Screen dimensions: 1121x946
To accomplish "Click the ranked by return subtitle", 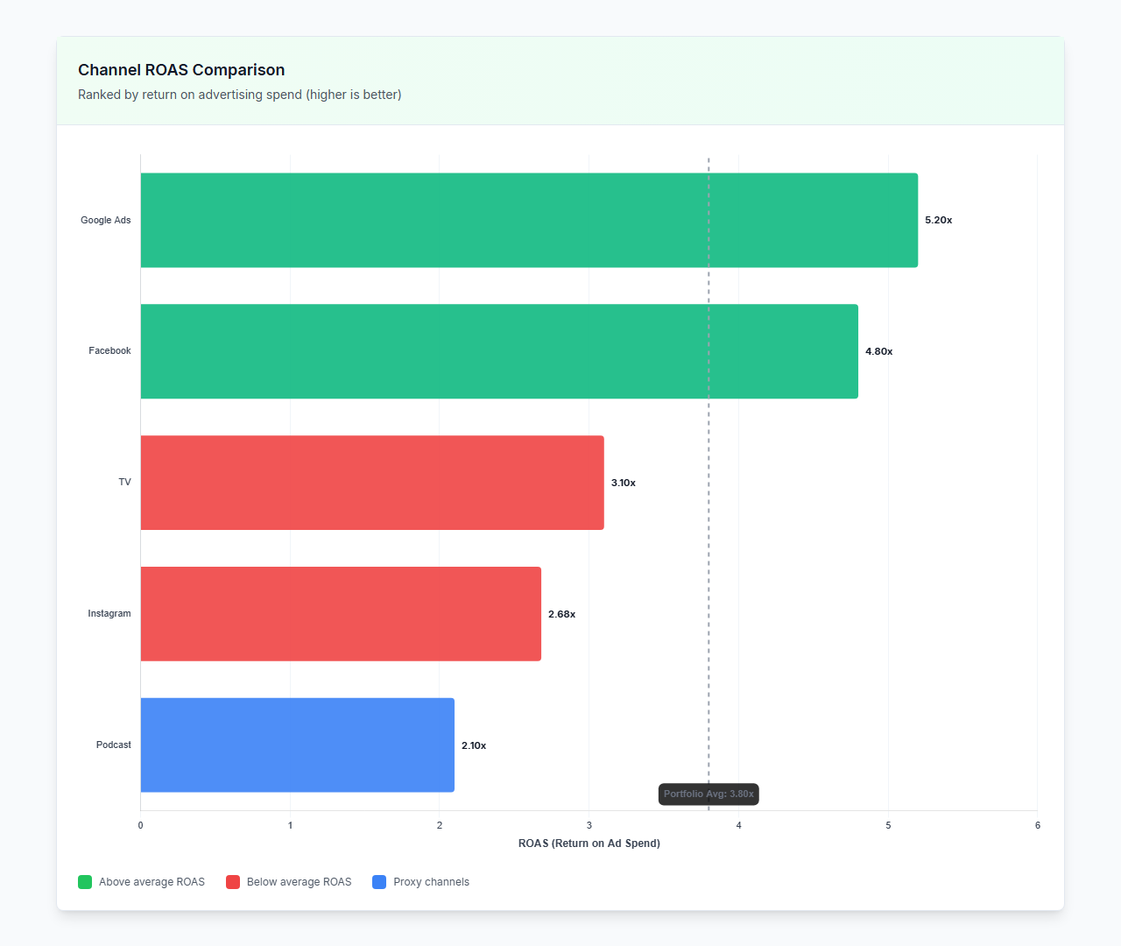I will (240, 95).
